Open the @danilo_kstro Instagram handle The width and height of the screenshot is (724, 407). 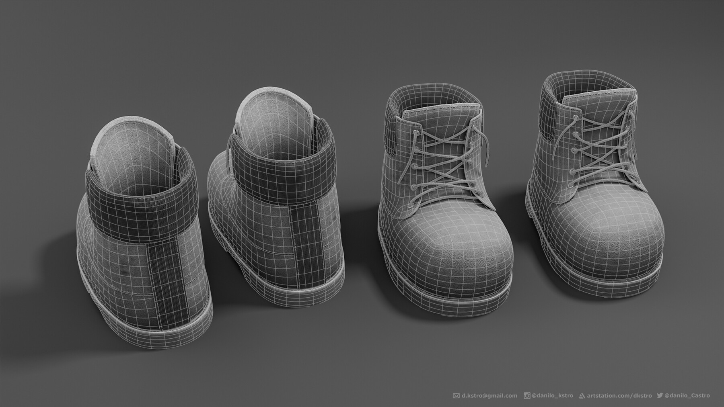[x=552, y=395]
